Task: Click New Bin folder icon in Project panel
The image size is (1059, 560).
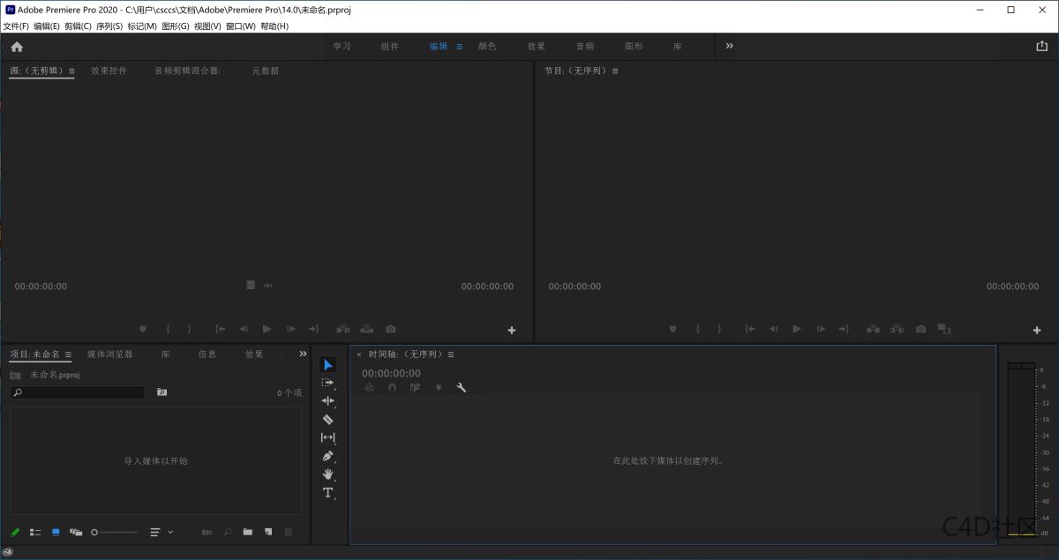Action: (x=248, y=532)
